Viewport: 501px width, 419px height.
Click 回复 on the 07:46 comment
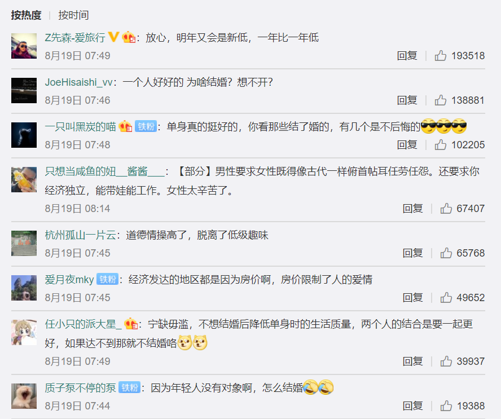pyautogui.click(x=407, y=100)
